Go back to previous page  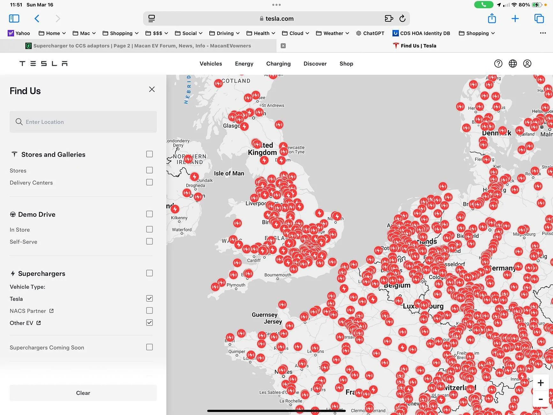click(x=37, y=19)
